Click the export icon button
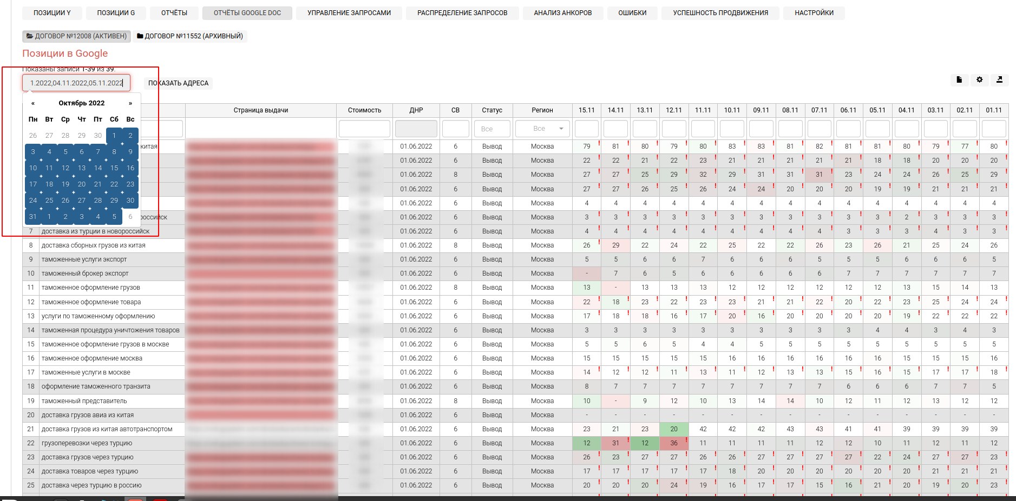 tap(999, 80)
